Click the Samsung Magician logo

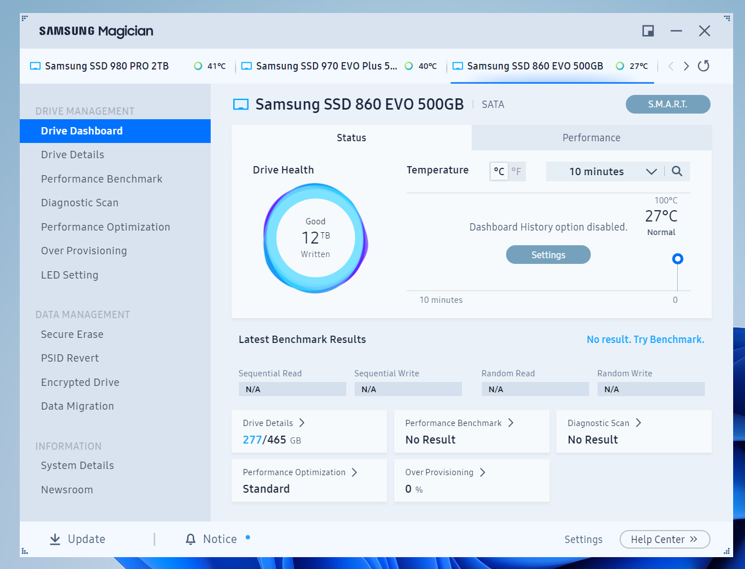(96, 31)
